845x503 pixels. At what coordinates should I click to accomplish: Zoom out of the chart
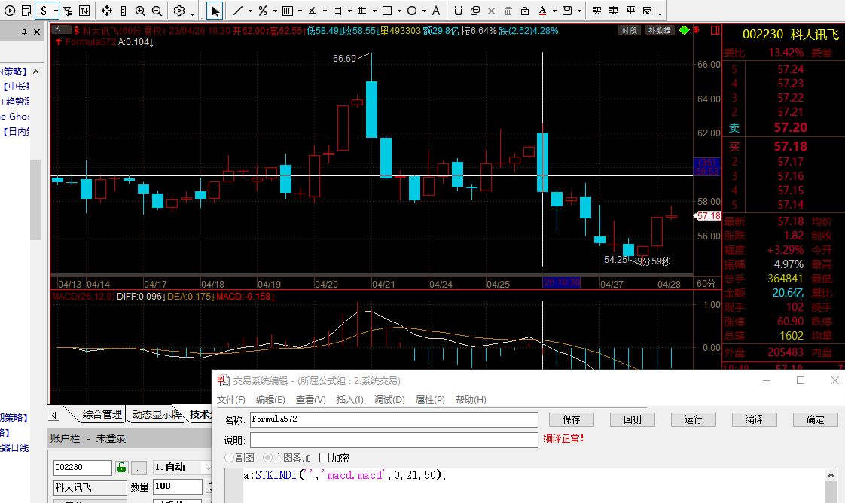tap(157, 11)
